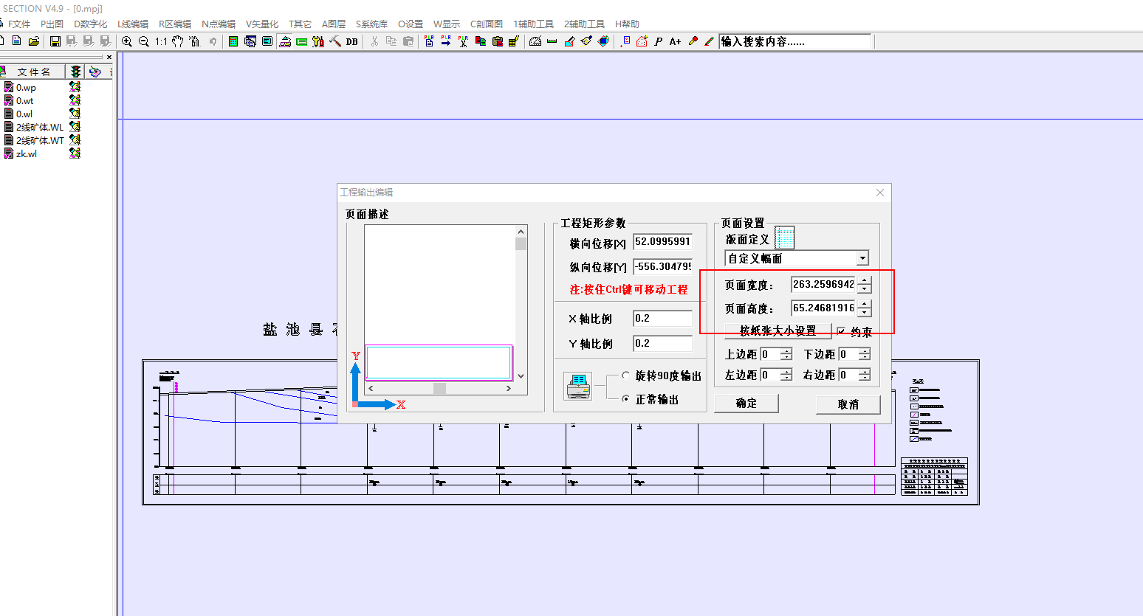This screenshot has width=1143, height=616.
Task: Increase the page width spinner
Action: pyautogui.click(x=864, y=280)
